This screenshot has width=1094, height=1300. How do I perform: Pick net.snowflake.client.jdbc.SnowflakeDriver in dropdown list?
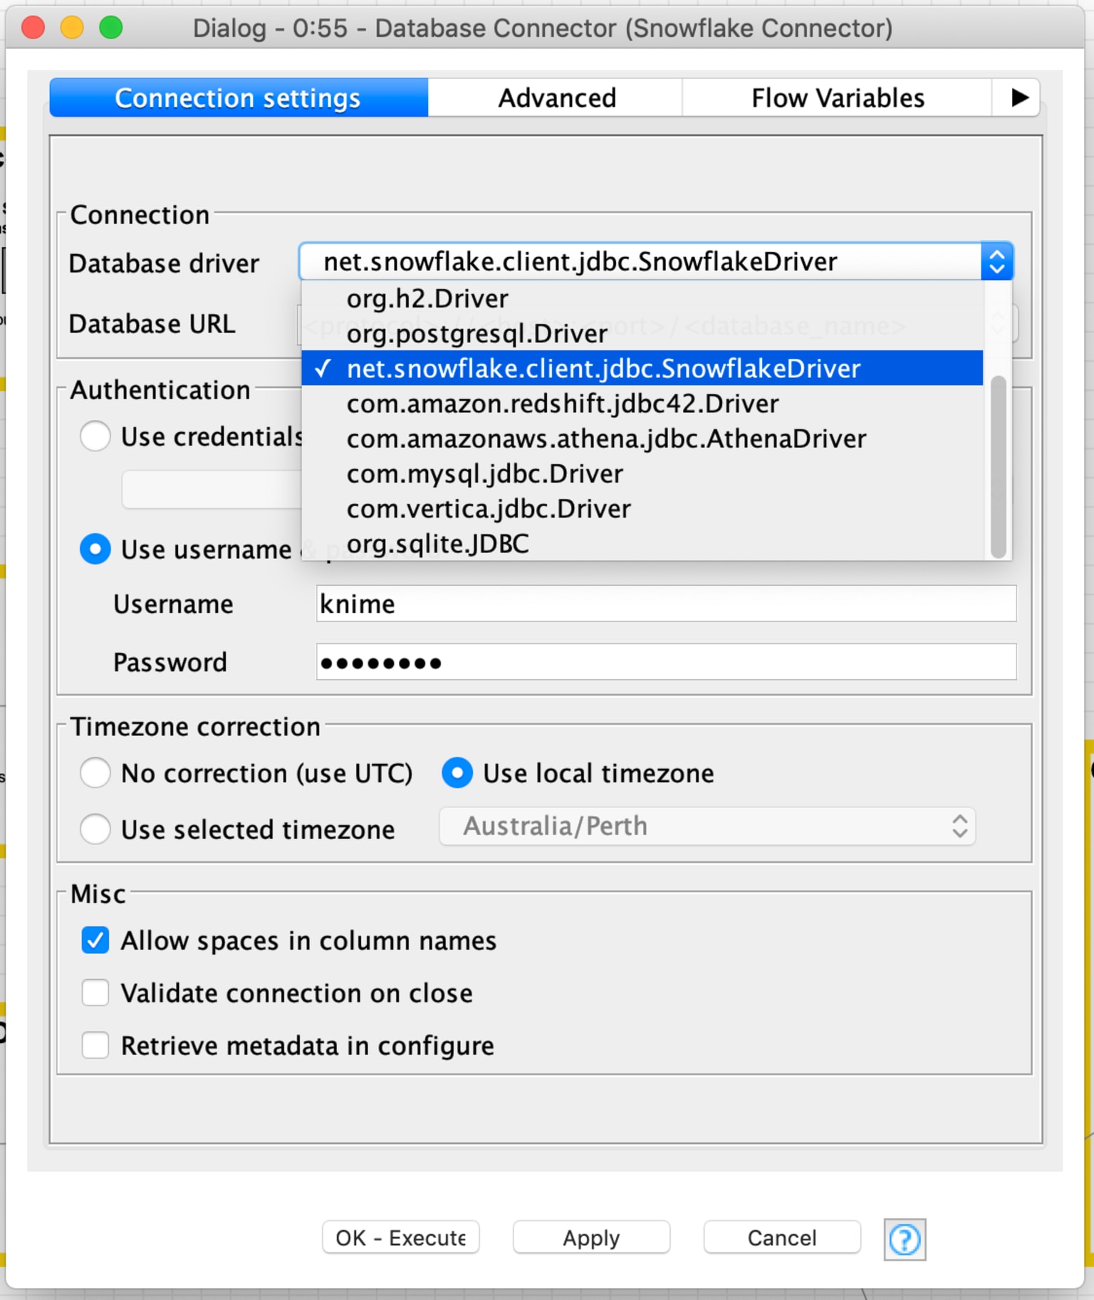click(x=642, y=368)
